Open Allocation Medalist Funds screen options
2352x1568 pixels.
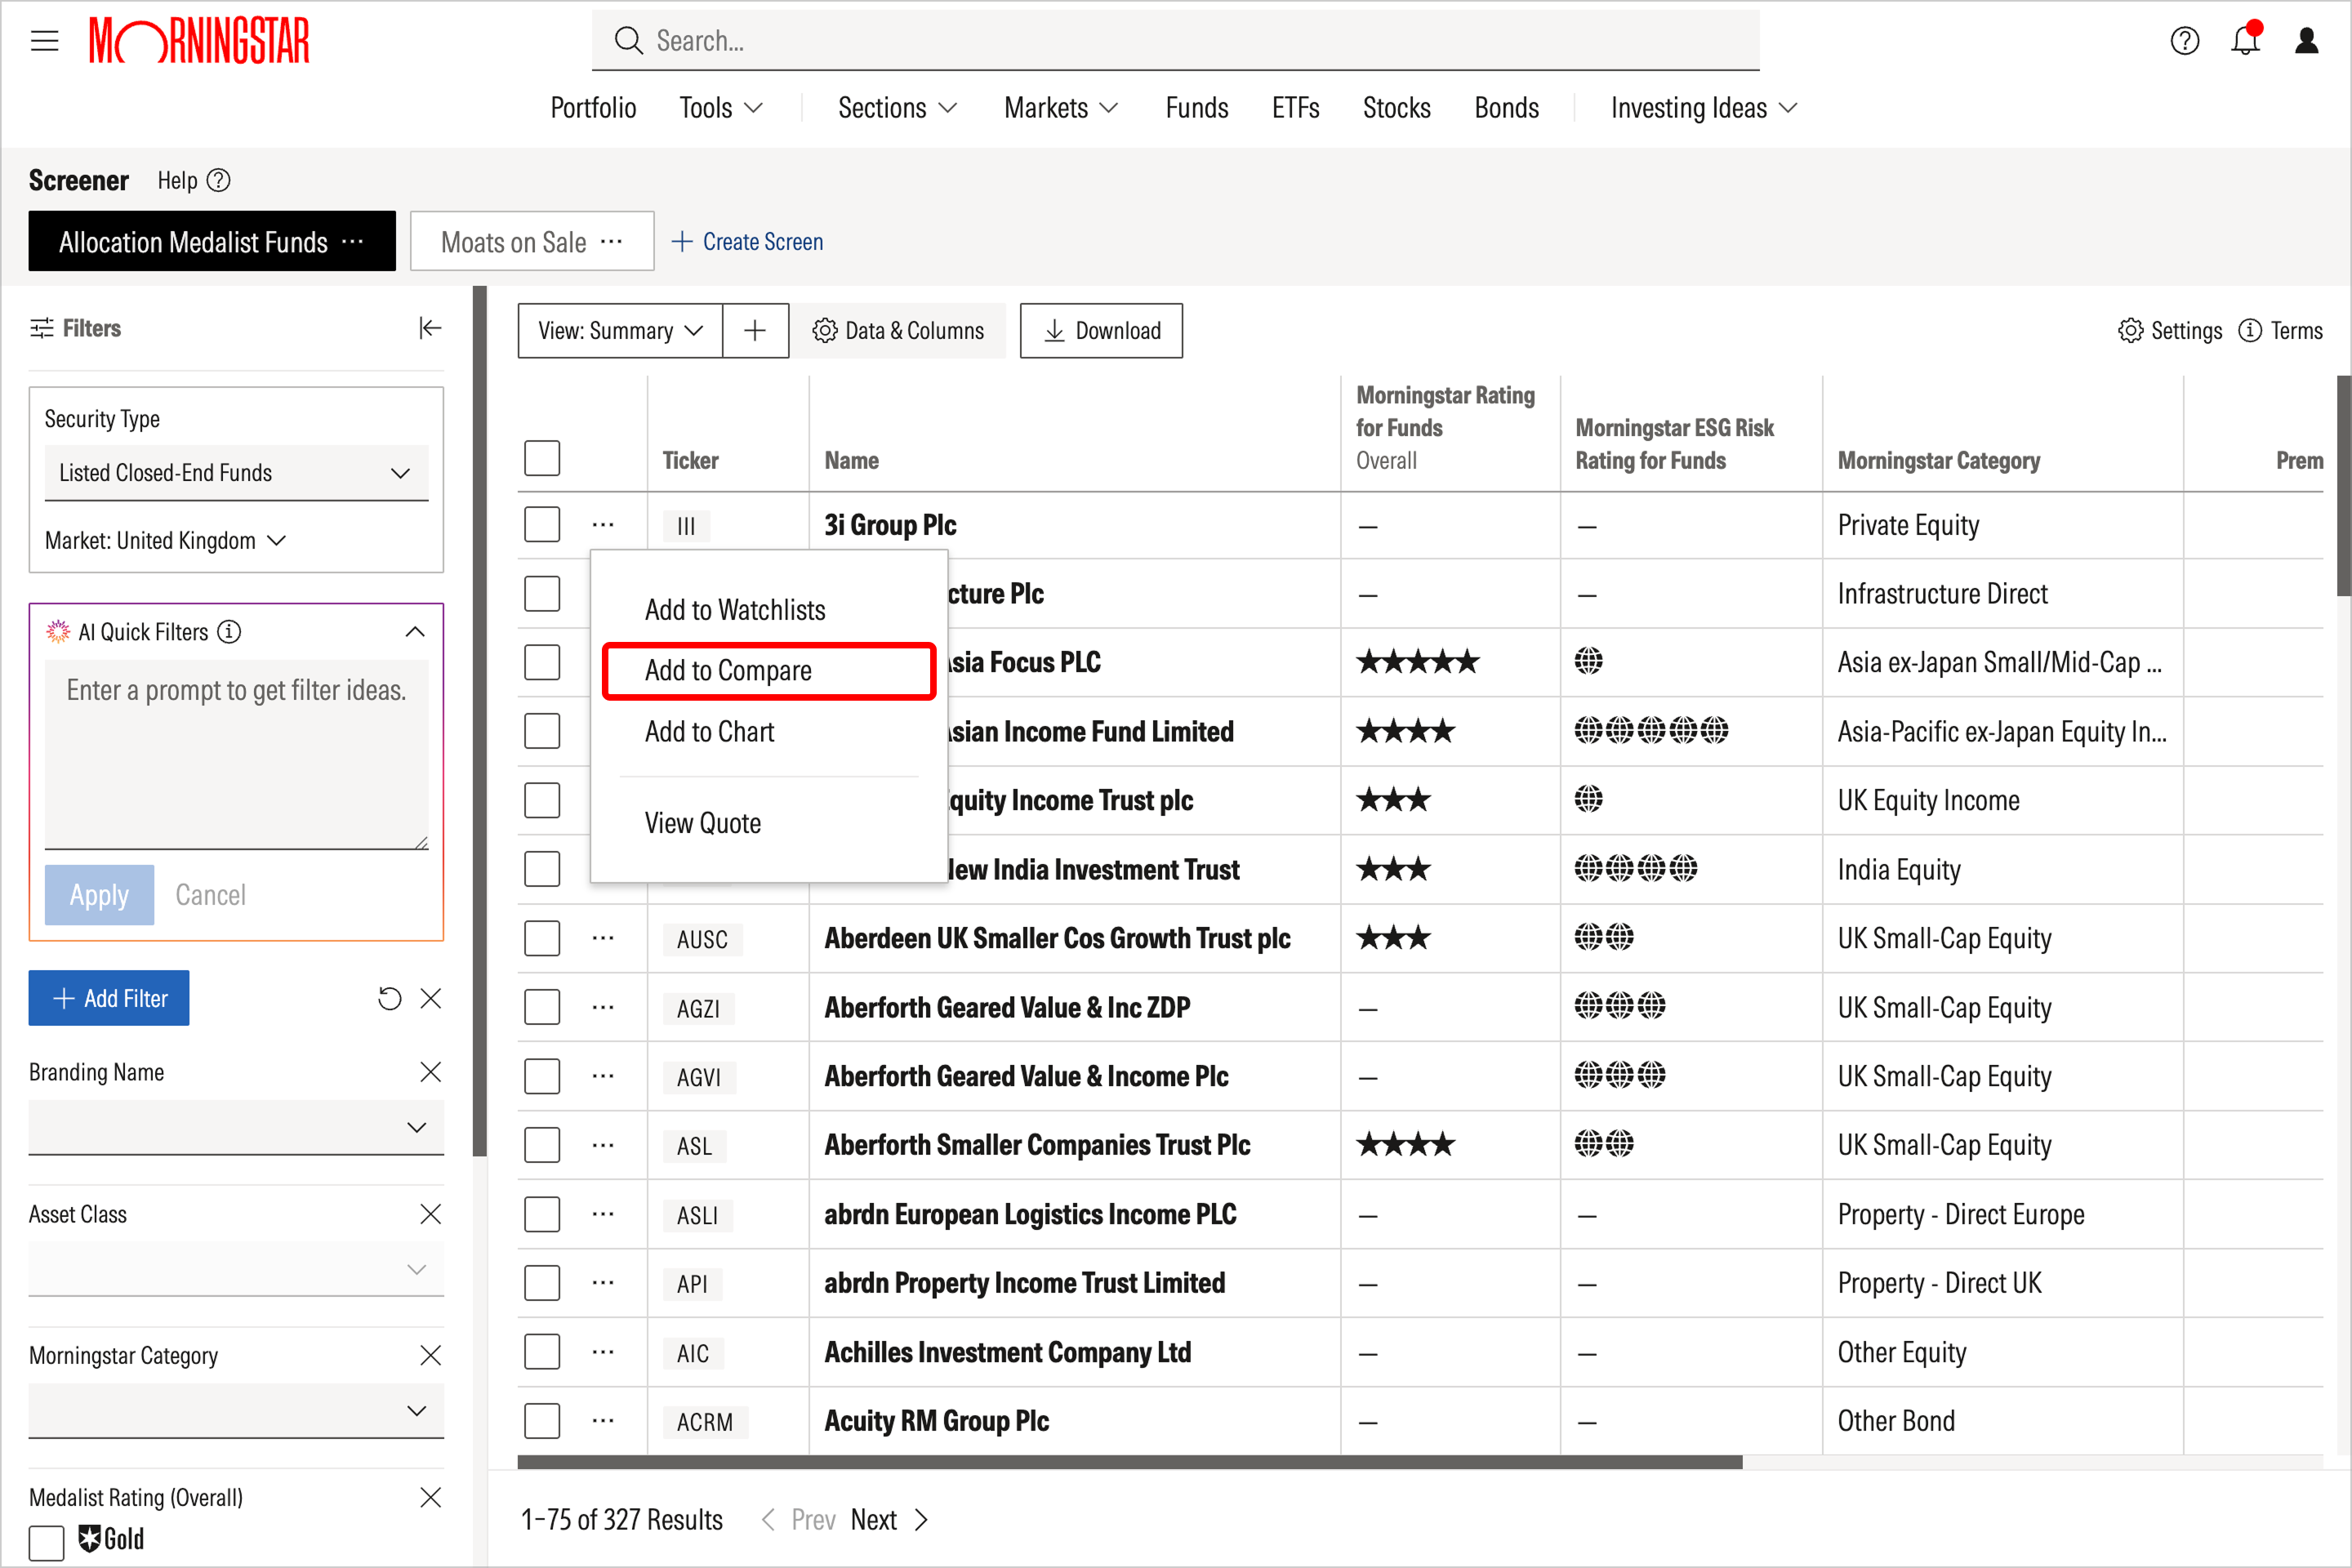pos(352,242)
